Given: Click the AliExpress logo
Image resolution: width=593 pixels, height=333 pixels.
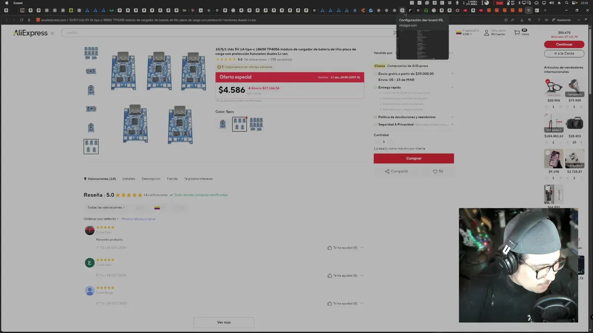Looking at the screenshot, I should tap(31, 33).
